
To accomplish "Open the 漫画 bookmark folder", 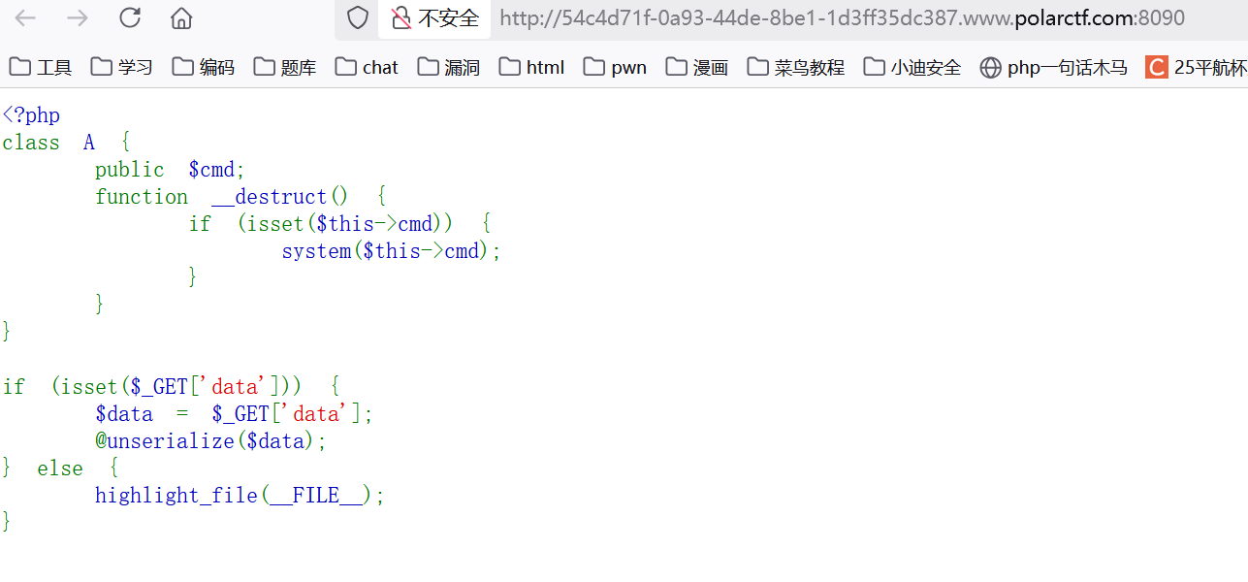I will click(x=697, y=67).
